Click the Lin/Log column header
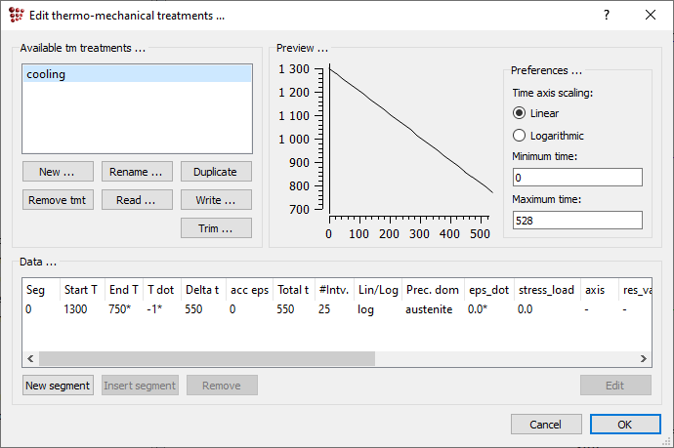Image resolution: width=674 pixels, height=448 pixels. (x=378, y=290)
